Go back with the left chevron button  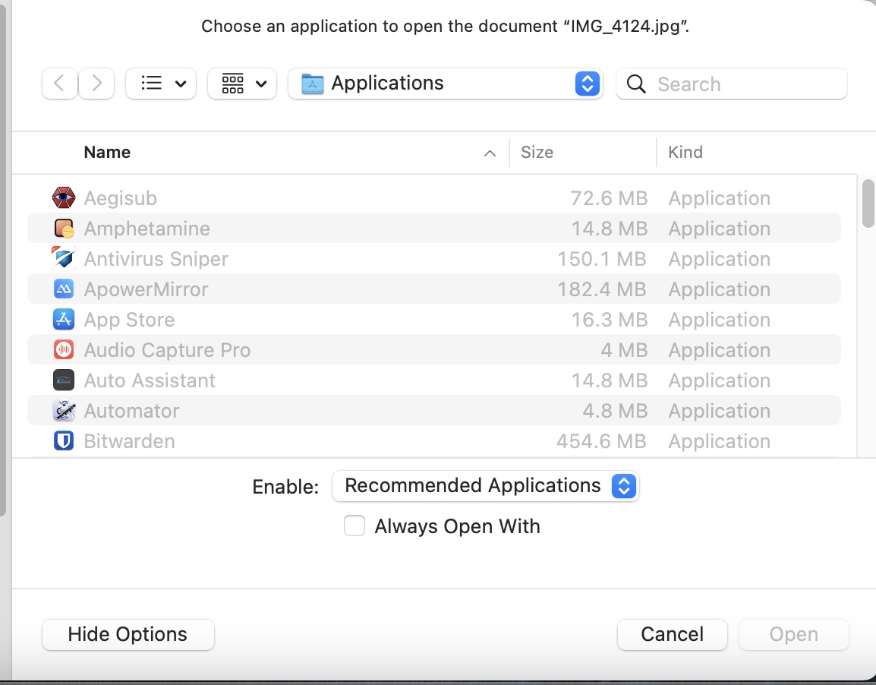pyautogui.click(x=60, y=84)
